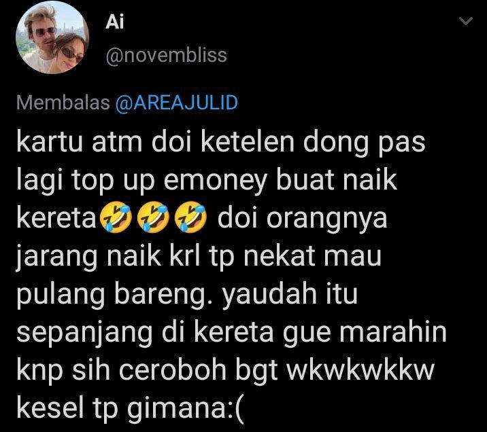Select the middle rolling-laughing emoji
This screenshot has height=432, width=487.
(x=153, y=217)
